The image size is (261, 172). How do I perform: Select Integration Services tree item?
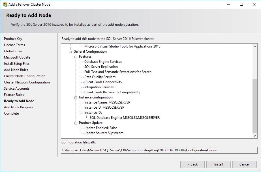pyautogui.click(x=99, y=87)
